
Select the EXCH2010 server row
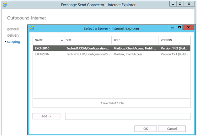tap(112, 48)
